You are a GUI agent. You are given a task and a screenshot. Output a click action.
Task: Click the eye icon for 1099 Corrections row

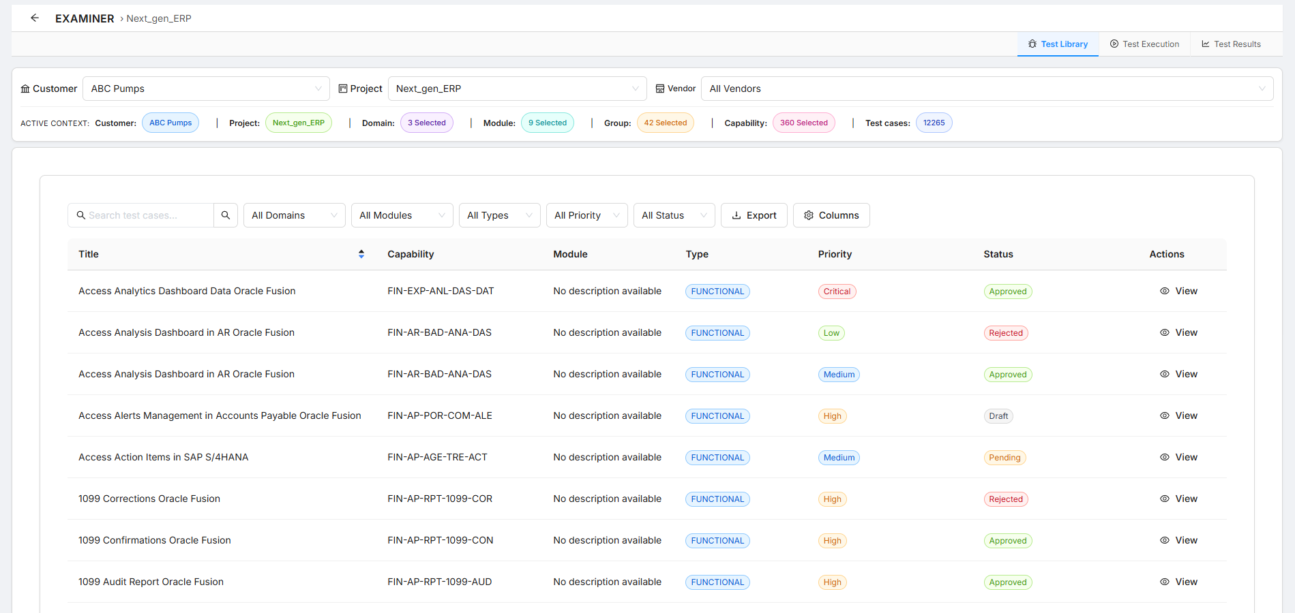coord(1165,499)
